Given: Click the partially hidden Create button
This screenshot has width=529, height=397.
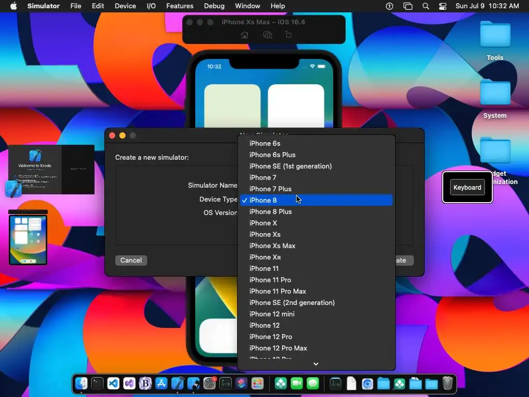Looking at the screenshot, I should pyautogui.click(x=404, y=261).
